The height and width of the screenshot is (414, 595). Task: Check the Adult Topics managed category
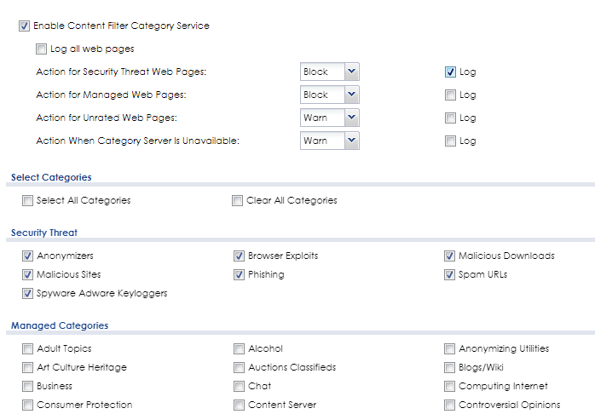28,349
